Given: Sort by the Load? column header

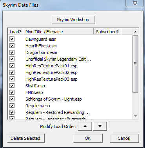Looking at the screenshot, I should click(x=15, y=32).
